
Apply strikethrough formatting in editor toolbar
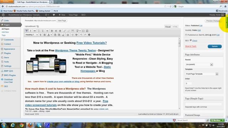click(35, 31)
